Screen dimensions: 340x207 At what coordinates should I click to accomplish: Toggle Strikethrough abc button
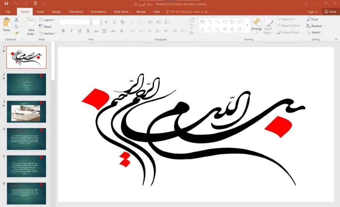click(x=96, y=31)
